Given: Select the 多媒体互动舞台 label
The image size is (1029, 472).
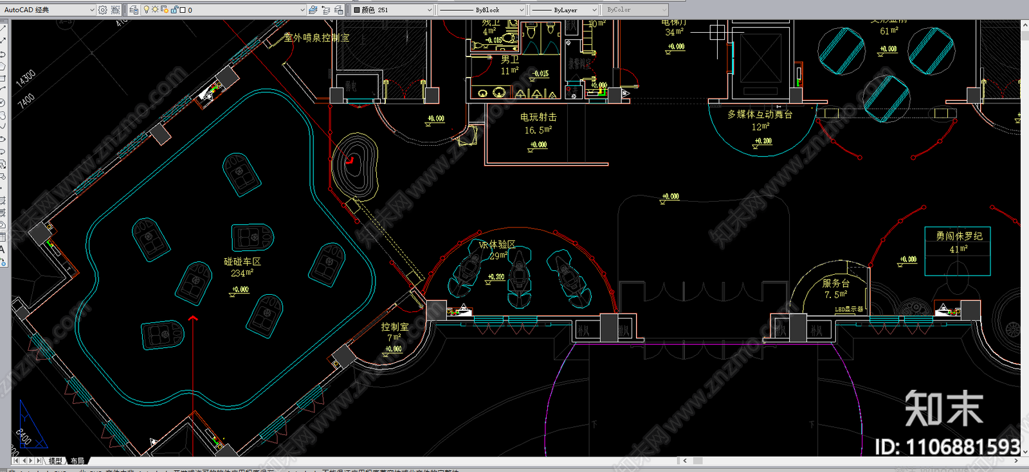Looking at the screenshot, I should point(760,114).
